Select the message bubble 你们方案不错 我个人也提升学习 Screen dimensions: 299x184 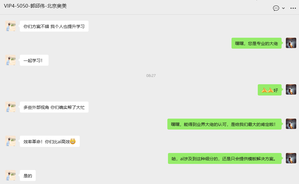pyautogui.click(x=54, y=26)
